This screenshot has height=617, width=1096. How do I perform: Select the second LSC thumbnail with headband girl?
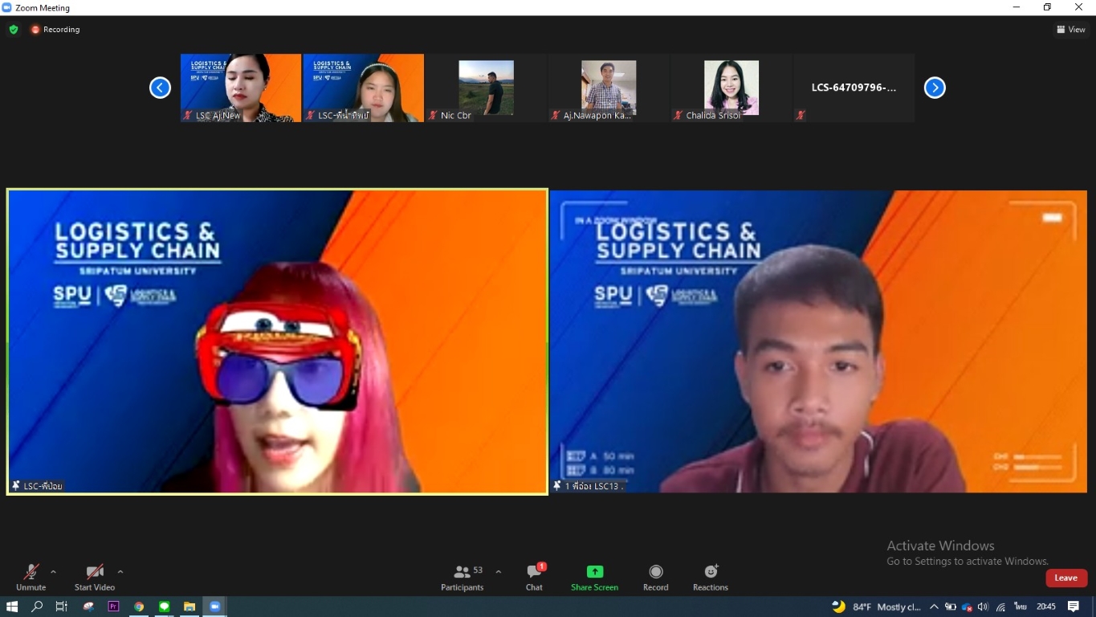click(363, 88)
